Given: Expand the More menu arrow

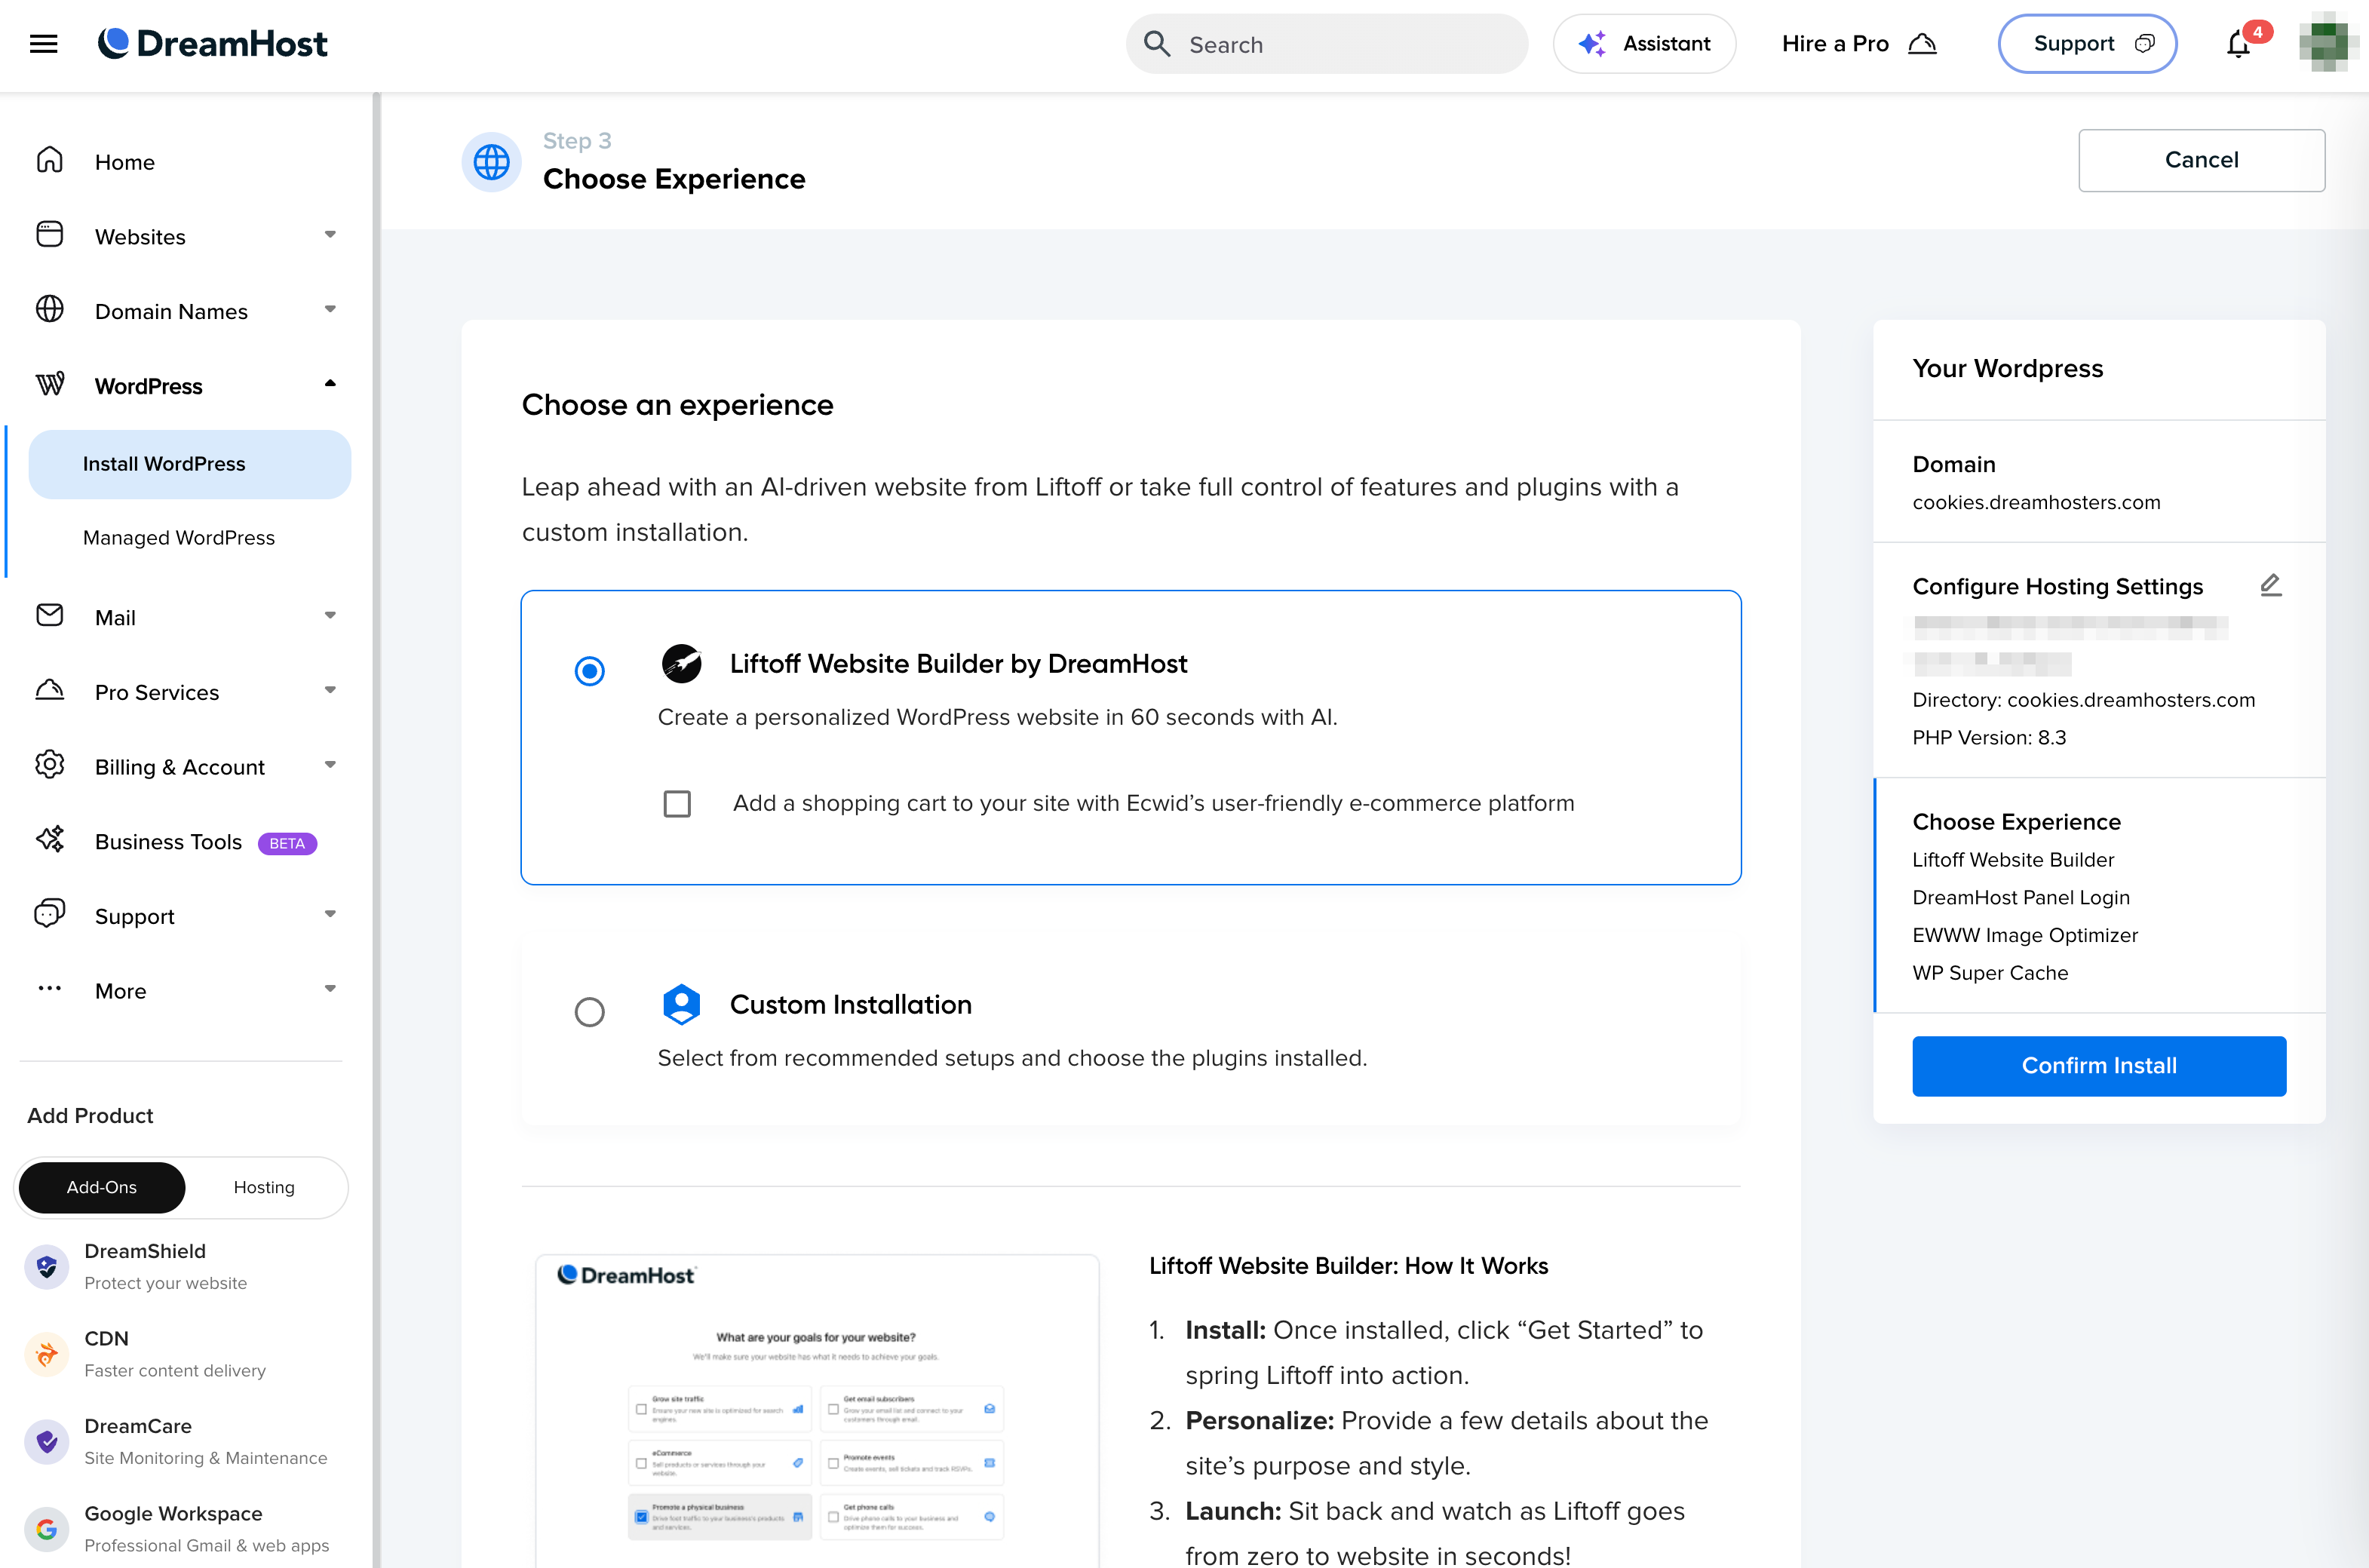Looking at the screenshot, I should [330, 989].
